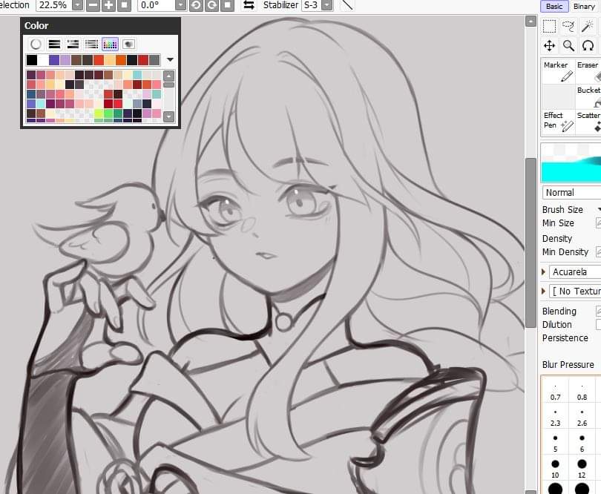Screen dimensions: 601x494
Task: Toggle the straight line drawing mode
Action: point(347,5)
